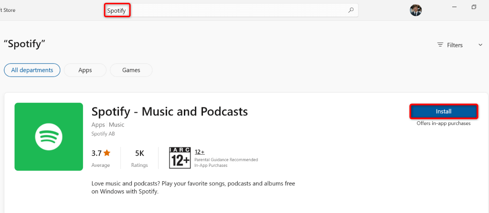This screenshot has height=213, width=489.
Task: Click the Music category label
Action: tap(117, 125)
